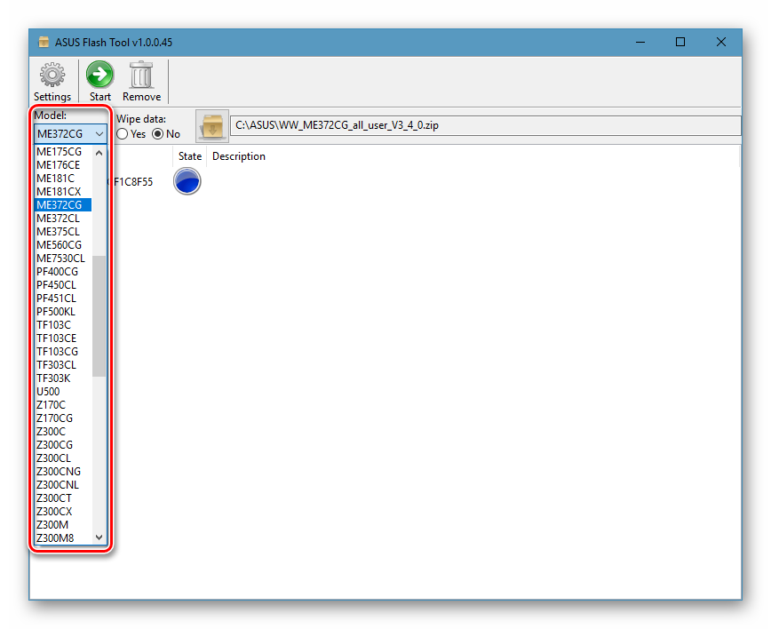This screenshot has height=629, width=771.
Task: Maximize the ASUS Flash Tool window
Action: (680, 42)
